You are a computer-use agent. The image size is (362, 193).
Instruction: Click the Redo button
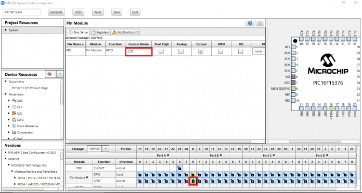98,12
